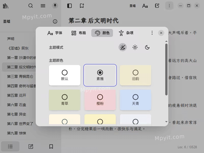Viewport: 204px width, 153px height.
Task: Click the 主题模式 label
Action: [56, 47]
